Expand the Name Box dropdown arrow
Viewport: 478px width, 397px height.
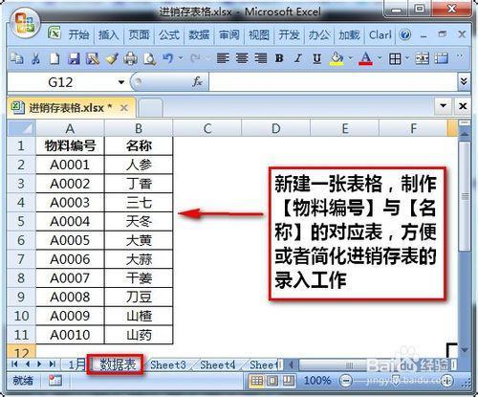coord(121,82)
